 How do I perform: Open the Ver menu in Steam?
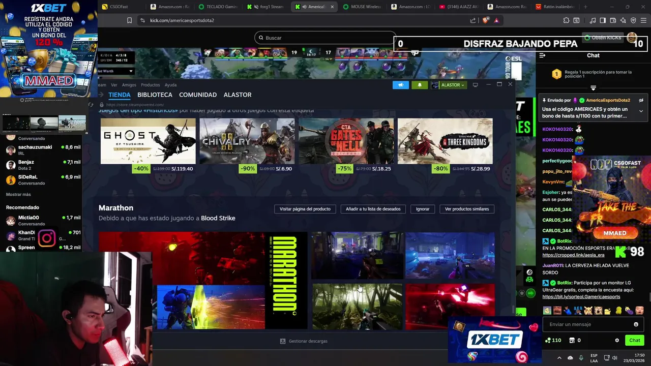click(x=114, y=85)
